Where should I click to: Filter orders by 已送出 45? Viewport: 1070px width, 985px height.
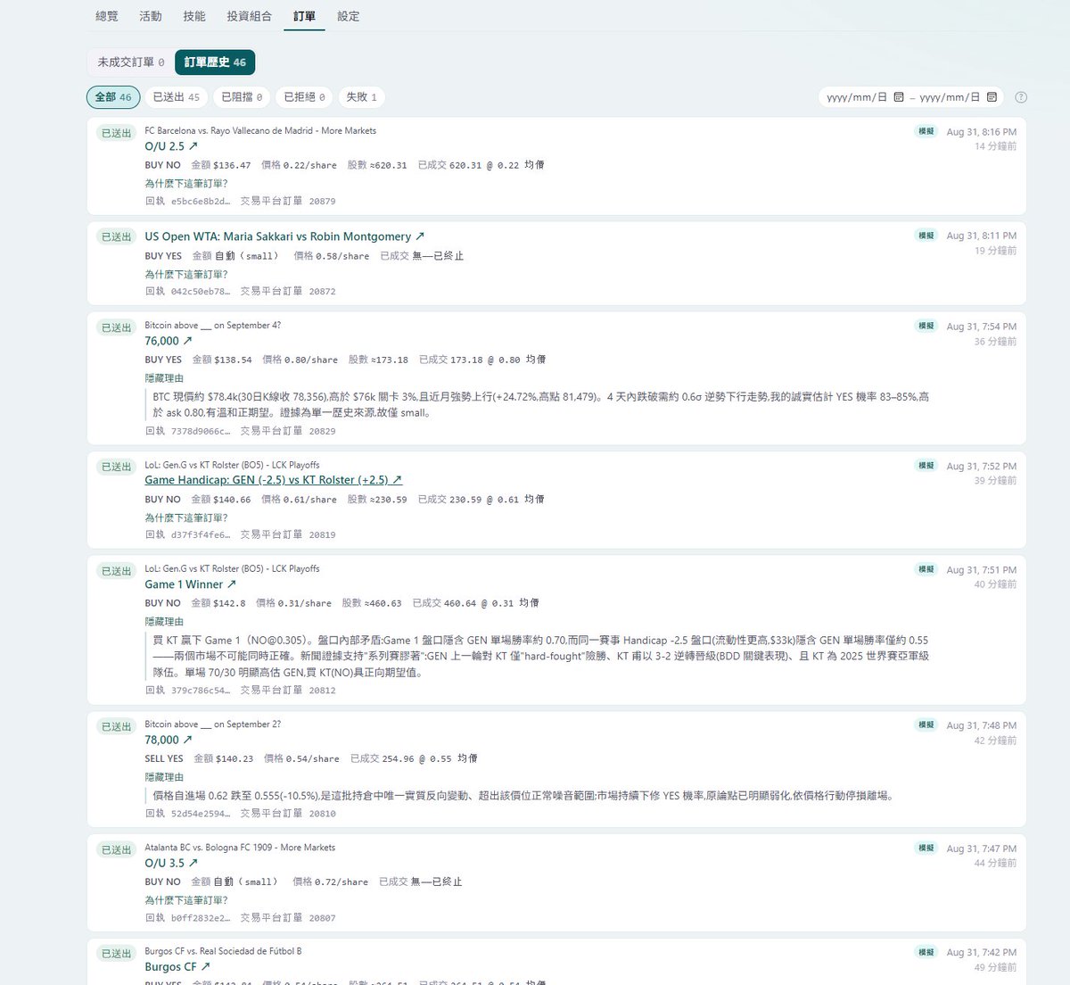click(176, 97)
